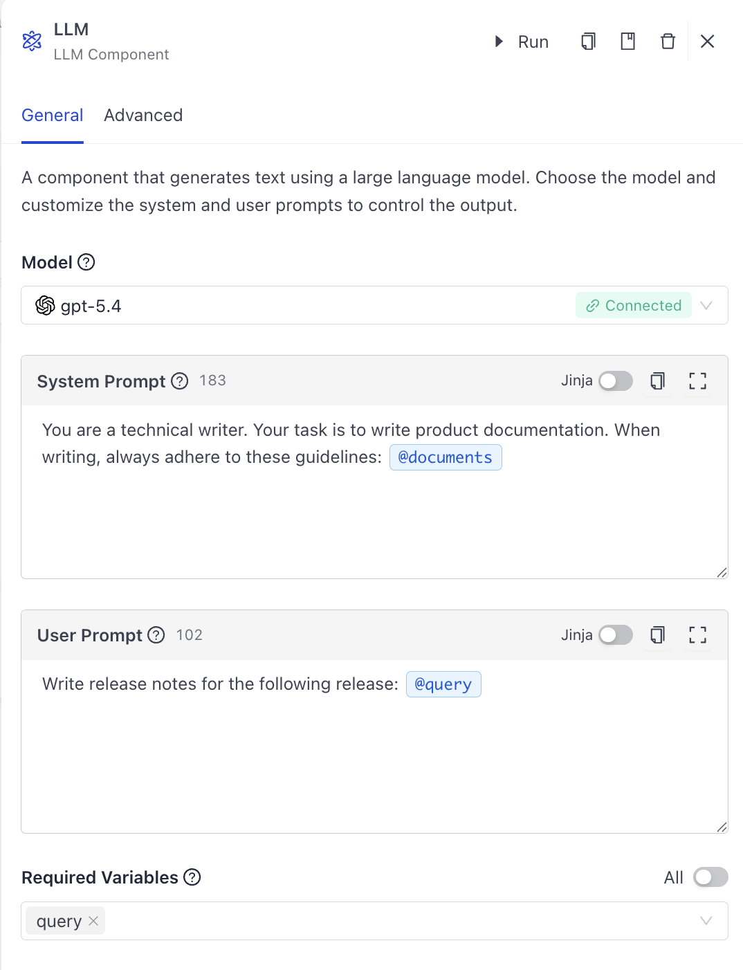Expand the Required Variables dropdown
Viewport: 743px width, 970px height.
tap(706, 921)
